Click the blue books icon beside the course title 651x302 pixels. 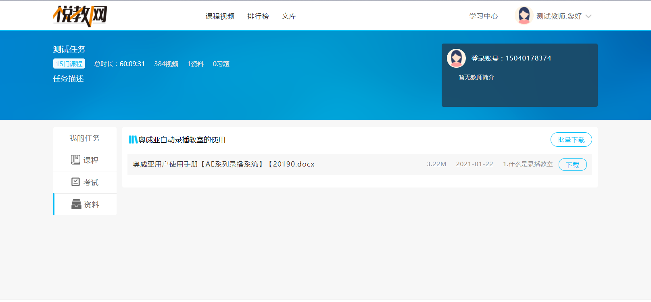133,140
